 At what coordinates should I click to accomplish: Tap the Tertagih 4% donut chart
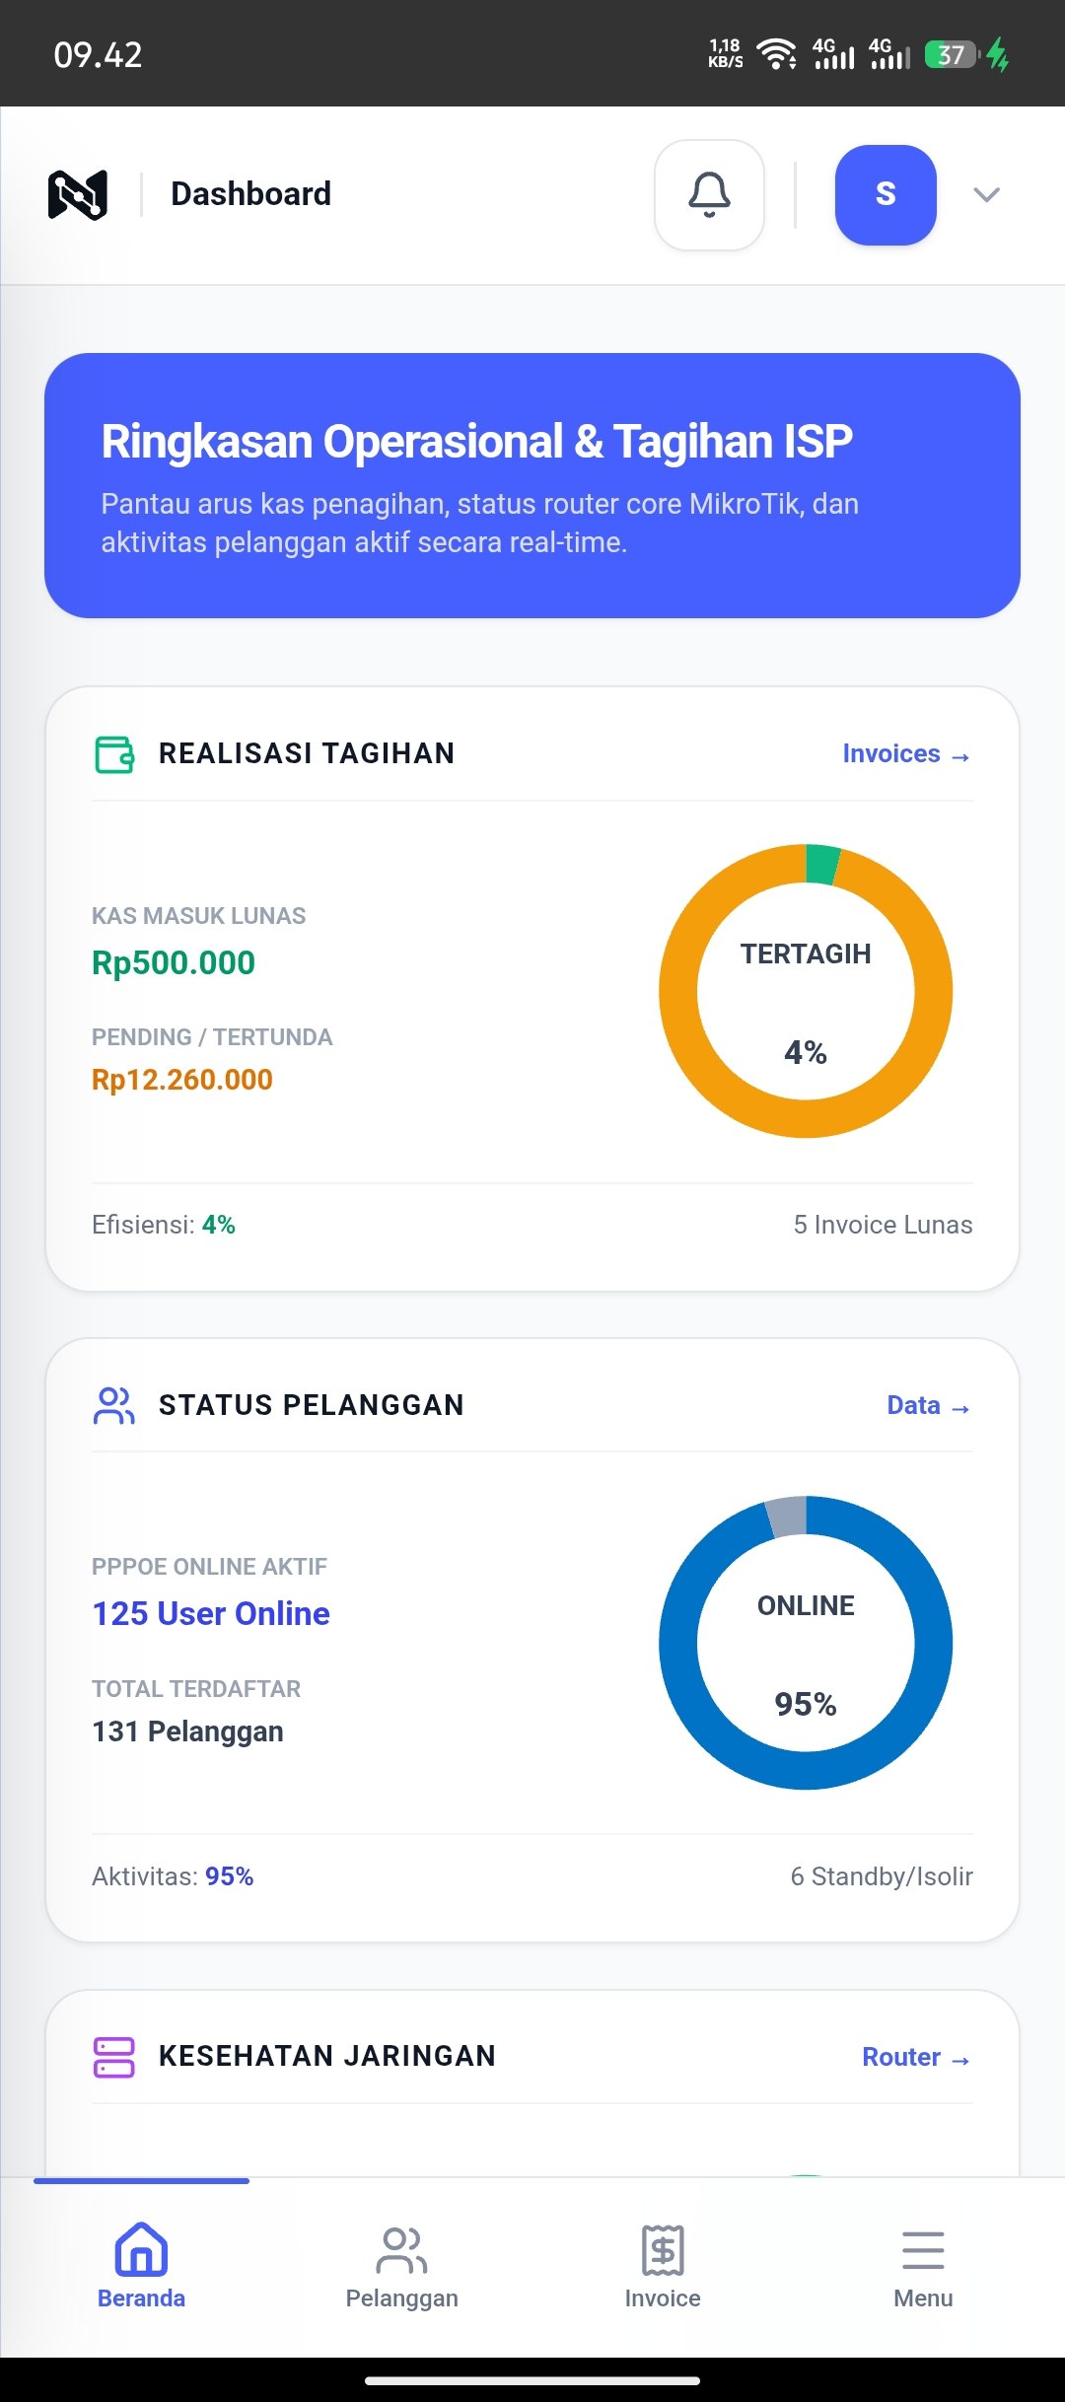pos(806,991)
